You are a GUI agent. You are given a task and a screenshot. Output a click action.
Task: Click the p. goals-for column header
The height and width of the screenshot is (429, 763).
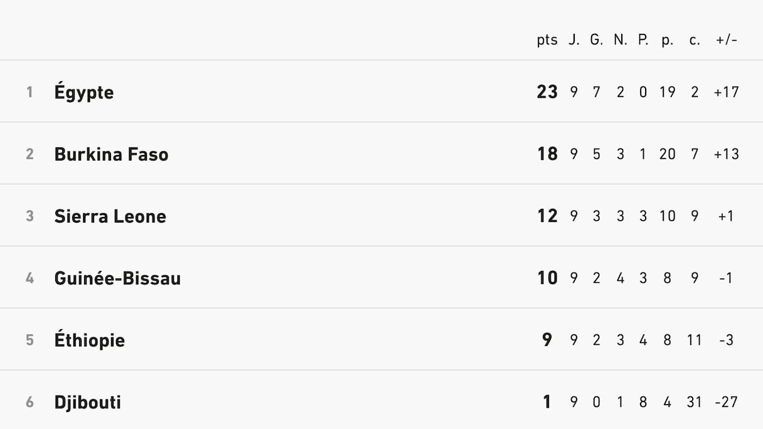pyautogui.click(x=667, y=40)
